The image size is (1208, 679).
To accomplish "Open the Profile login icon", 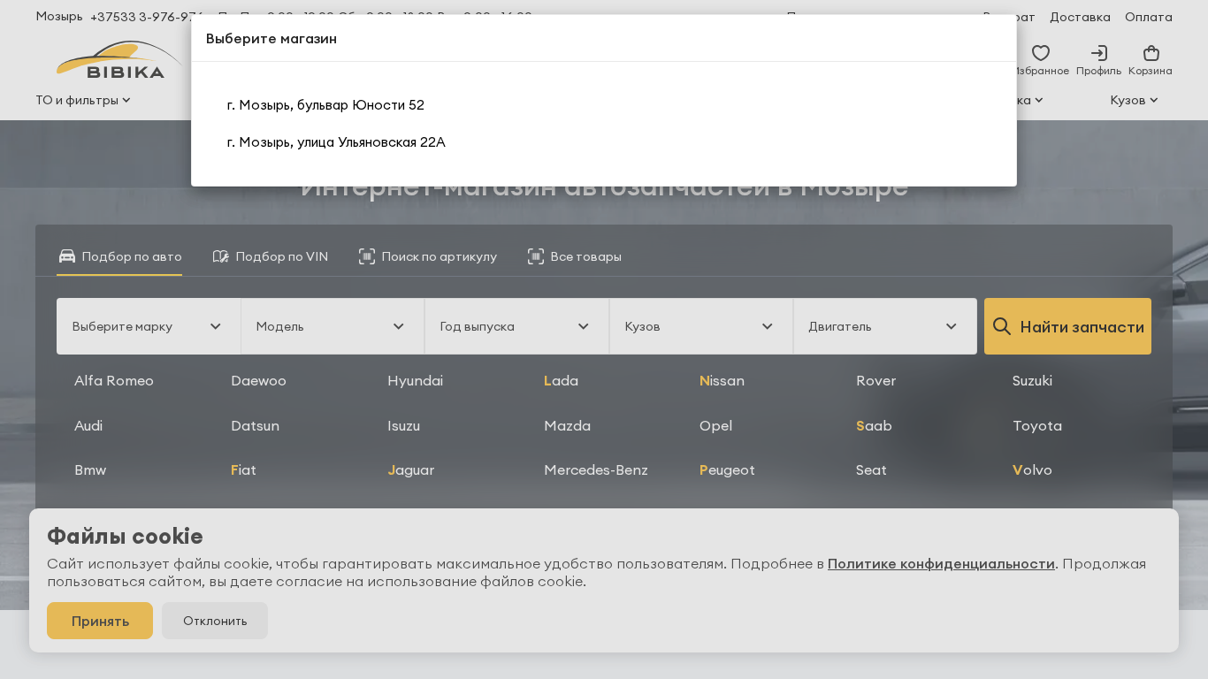I will coord(1098,54).
